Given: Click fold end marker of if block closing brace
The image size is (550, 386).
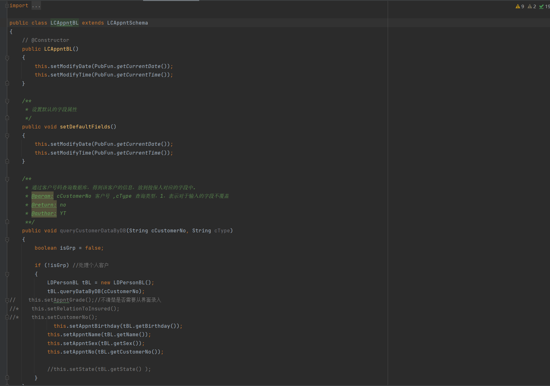Looking at the screenshot, I should [7, 378].
